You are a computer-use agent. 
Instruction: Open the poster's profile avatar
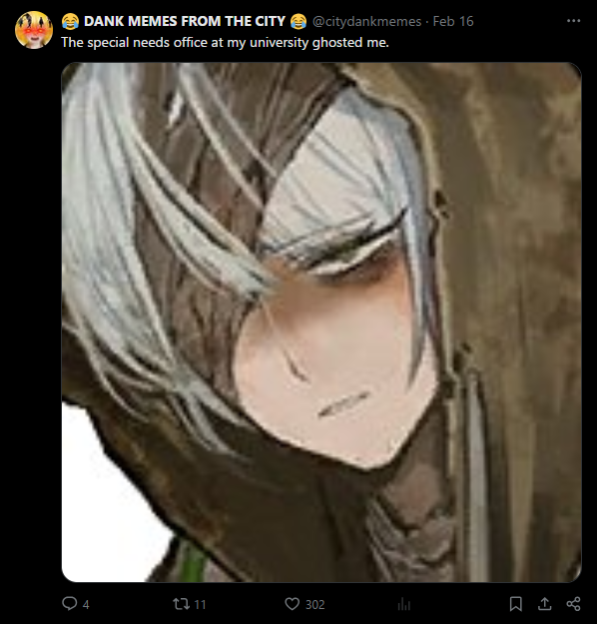[34, 30]
